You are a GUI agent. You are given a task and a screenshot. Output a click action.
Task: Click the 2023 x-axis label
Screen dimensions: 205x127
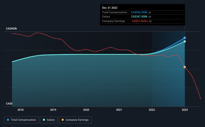tap(185, 110)
